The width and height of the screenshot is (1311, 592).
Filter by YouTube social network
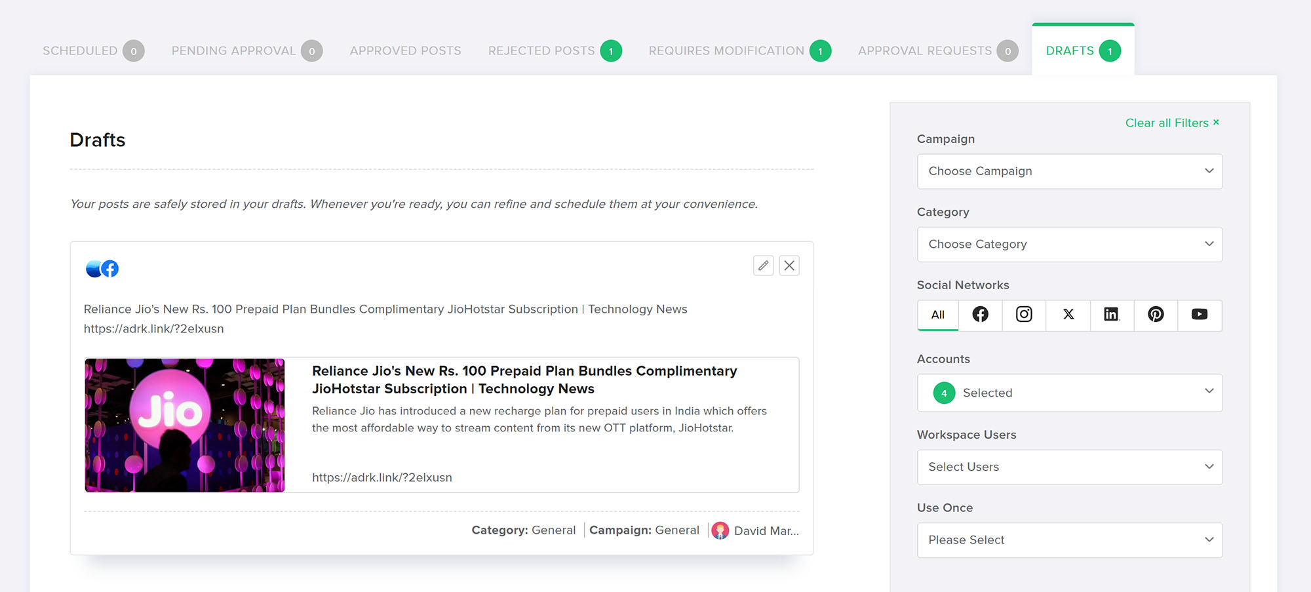pyautogui.click(x=1200, y=315)
